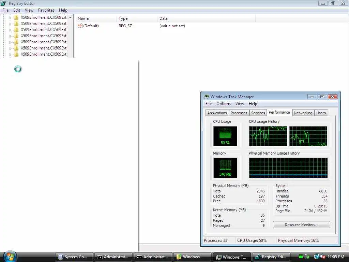349x262 pixels.
Task: Open Favorites menu in Registry Editor
Action: pos(46,10)
